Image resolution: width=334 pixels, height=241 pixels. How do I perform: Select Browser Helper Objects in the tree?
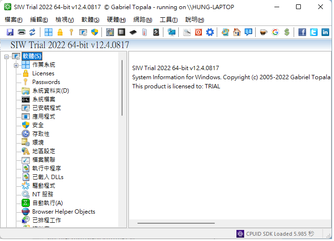point(64,212)
